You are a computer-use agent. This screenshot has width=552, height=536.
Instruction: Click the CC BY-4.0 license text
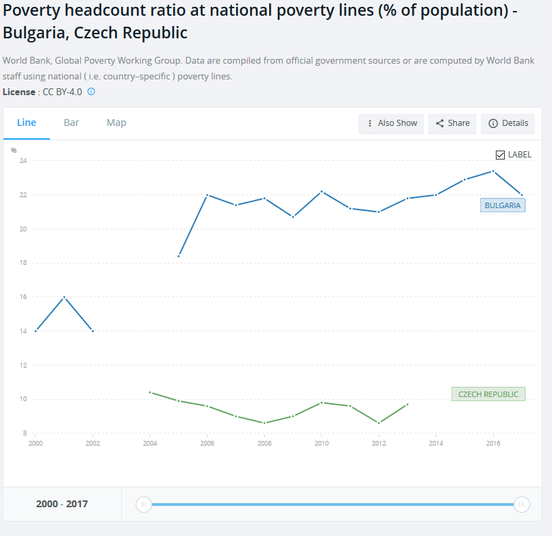(x=62, y=92)
